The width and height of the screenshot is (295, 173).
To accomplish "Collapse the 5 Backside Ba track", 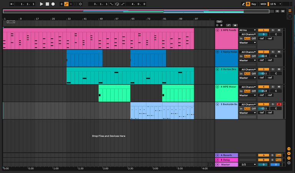I will pos(217,104).
